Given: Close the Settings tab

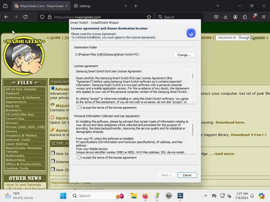Looking at the screenshot, I should click(126, 6).
